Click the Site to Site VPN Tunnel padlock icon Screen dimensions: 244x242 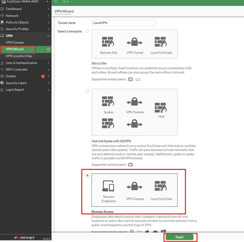(x=135, y=42)
